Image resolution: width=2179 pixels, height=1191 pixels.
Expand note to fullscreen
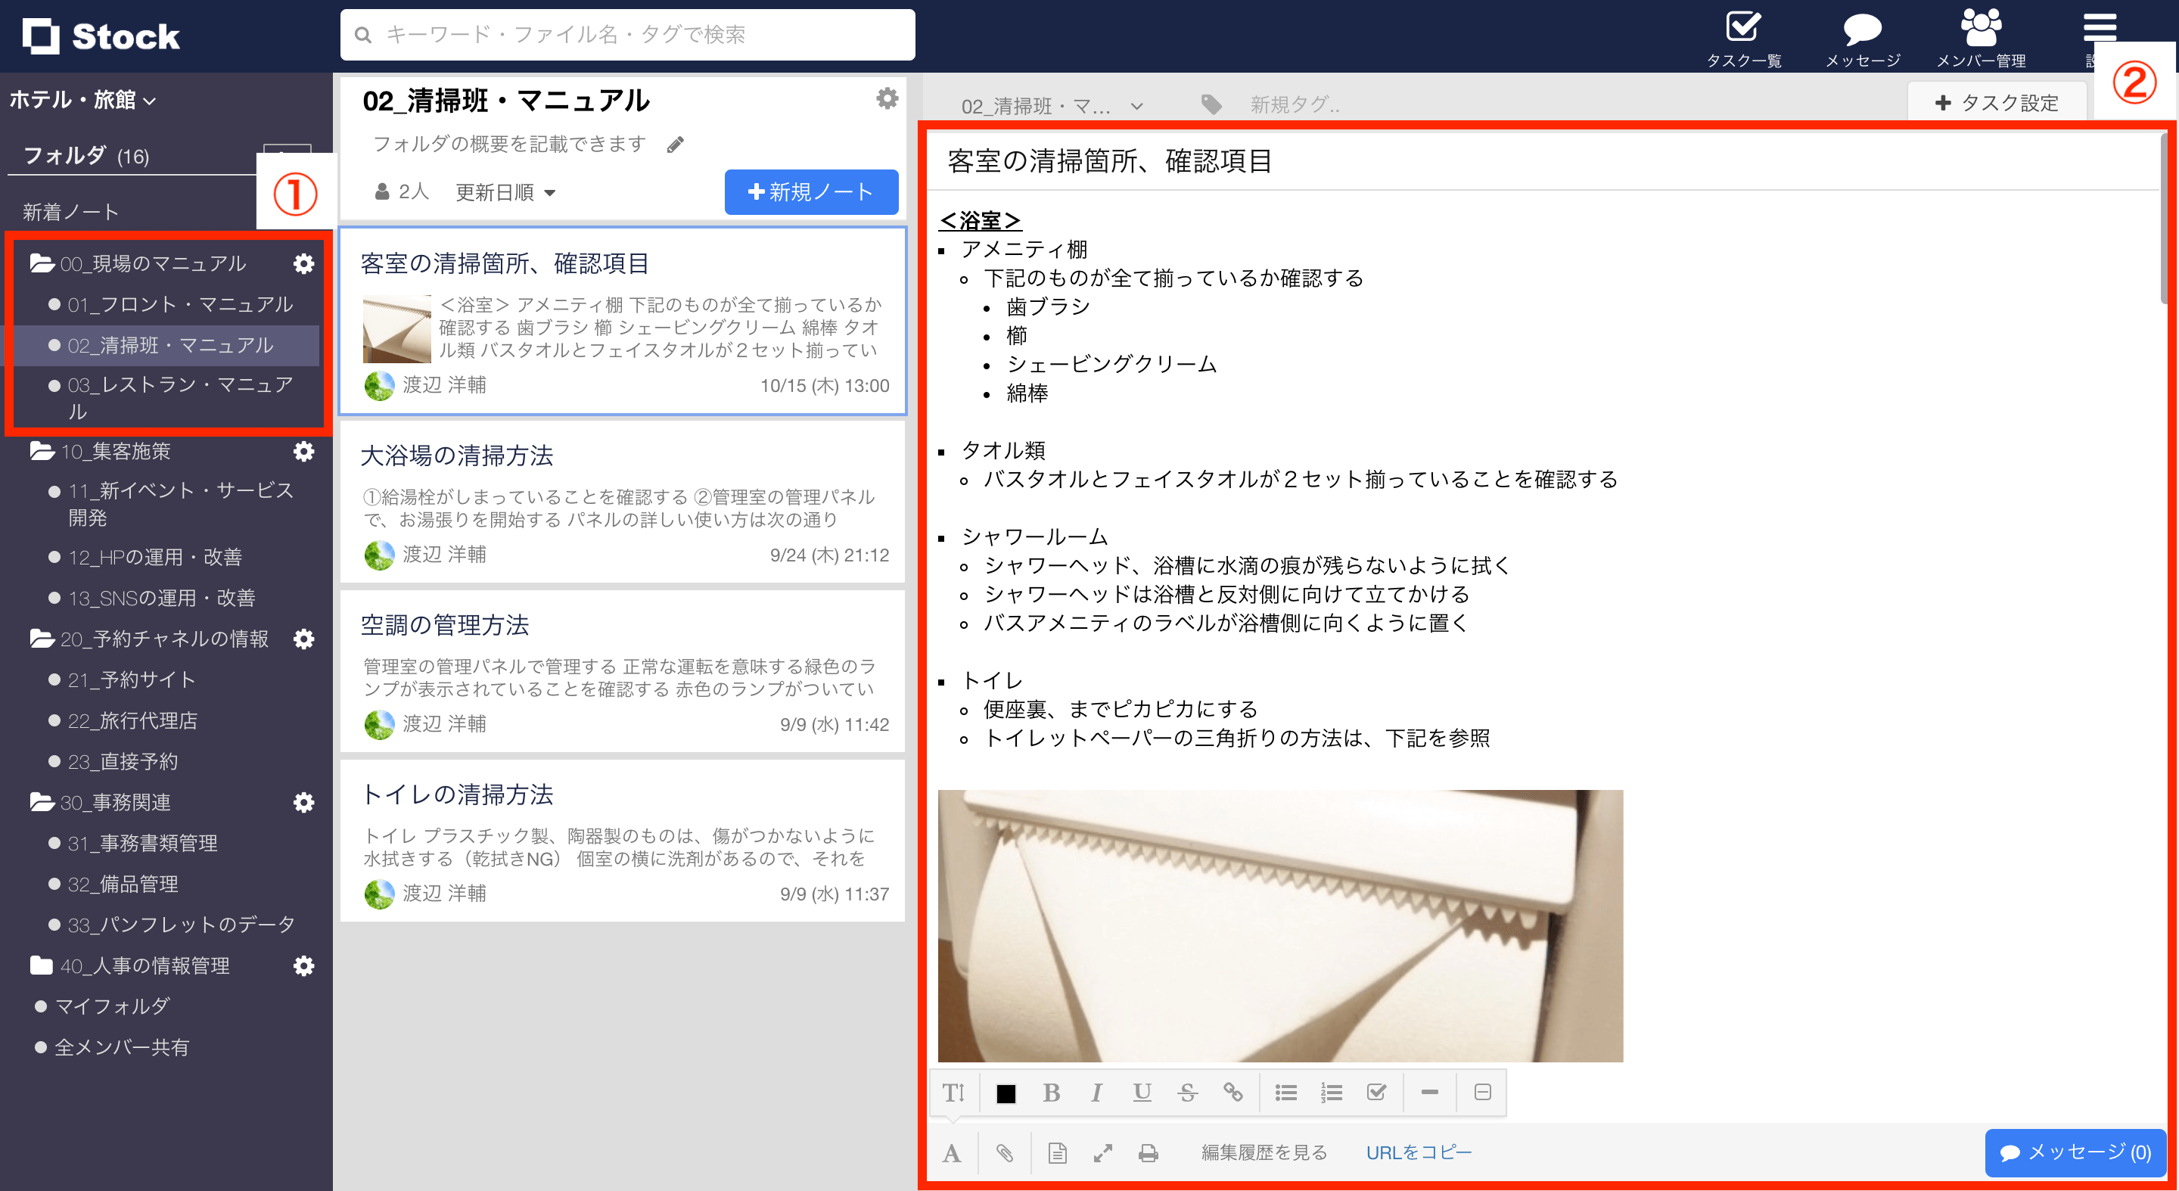tap(1102, 1153)
